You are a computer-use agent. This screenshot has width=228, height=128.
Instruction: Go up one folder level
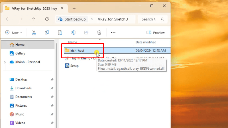[x=34, y=19]
